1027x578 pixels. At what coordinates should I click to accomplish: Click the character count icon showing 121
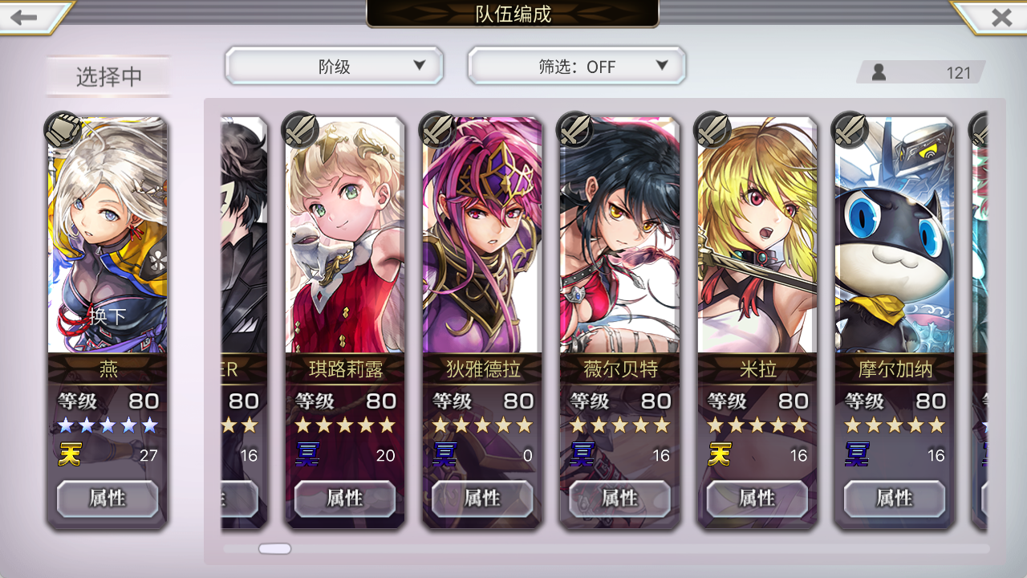click(879, 72)
